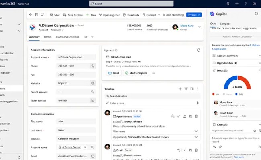Click the Connect command
This screenshot has width=261, height=160.
pyautogui.click(x=149, y=15)
